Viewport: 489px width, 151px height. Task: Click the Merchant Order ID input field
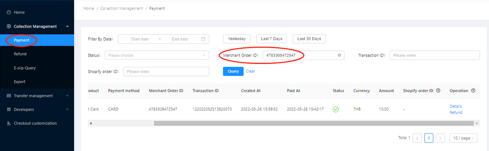tap(303, 55)
